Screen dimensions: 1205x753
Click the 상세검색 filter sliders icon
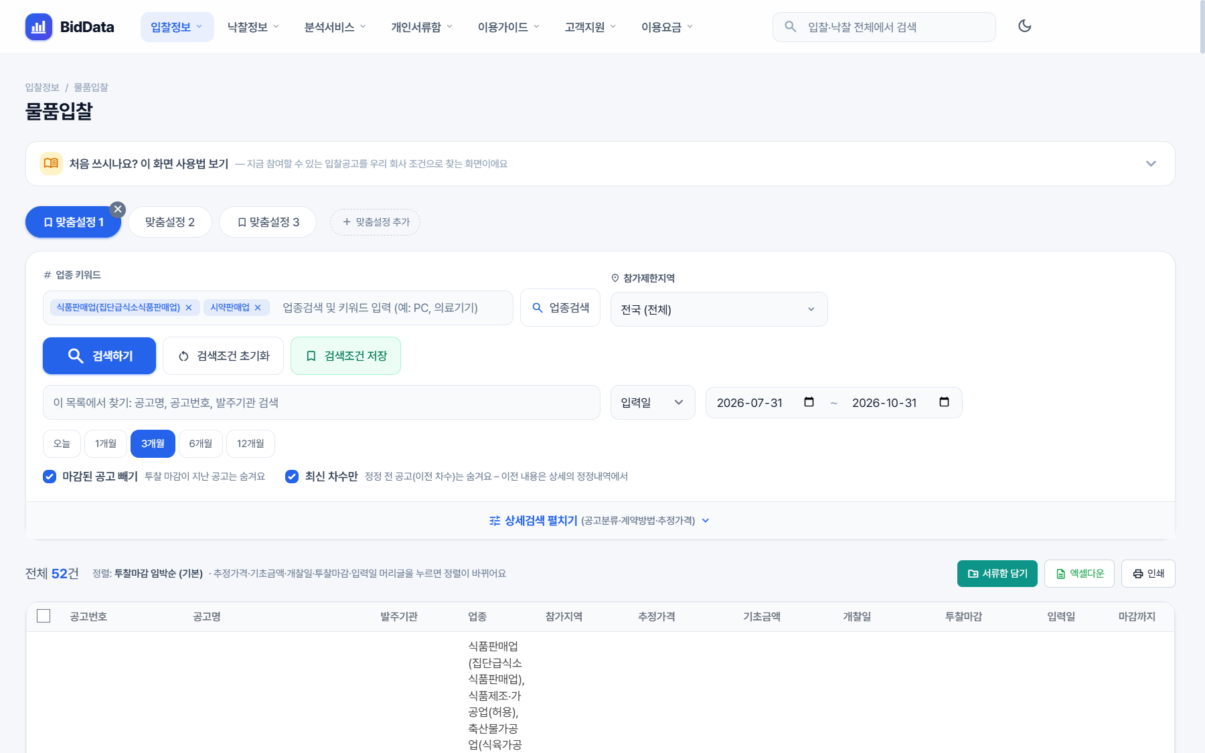coord(495,521)
